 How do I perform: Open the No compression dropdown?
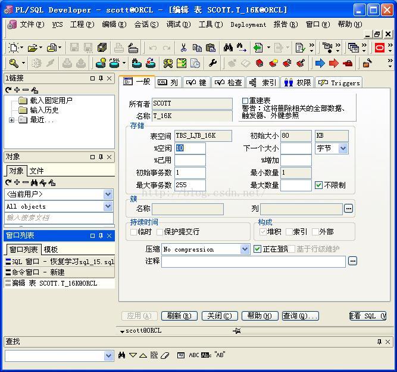click(245, 249)
